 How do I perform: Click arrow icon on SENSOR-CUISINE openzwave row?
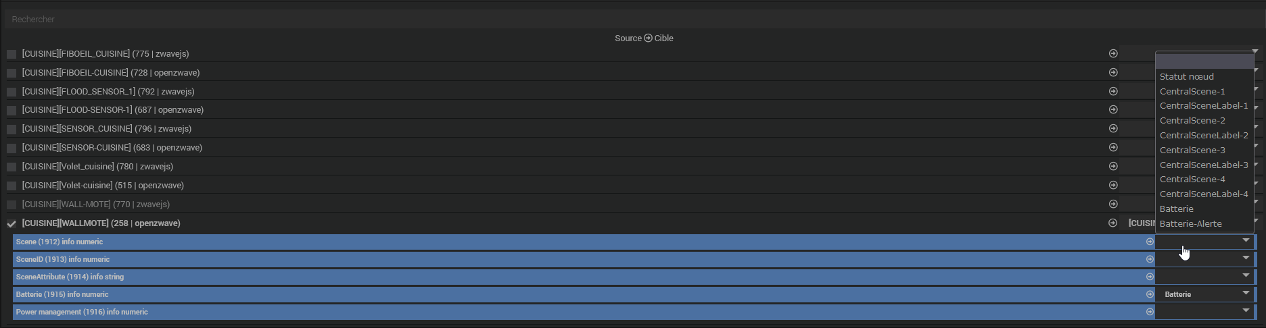(x=1113, y=147)
